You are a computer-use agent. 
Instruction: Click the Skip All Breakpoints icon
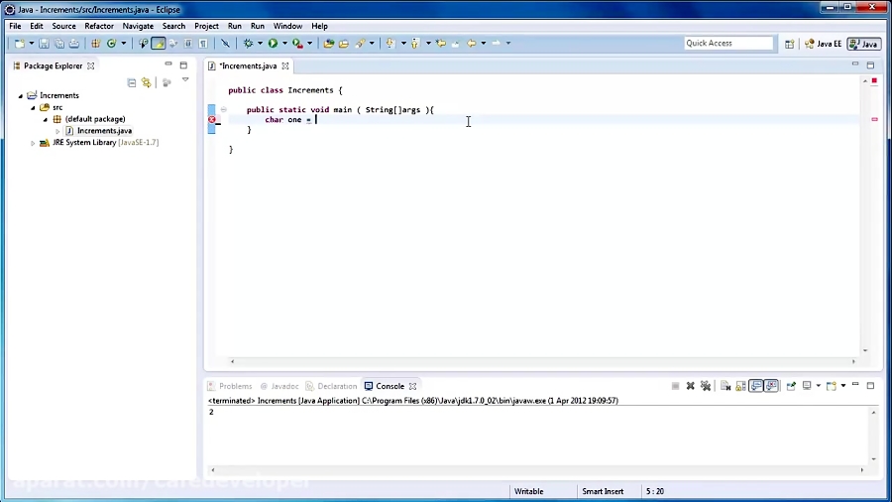(x=225, y=44)
